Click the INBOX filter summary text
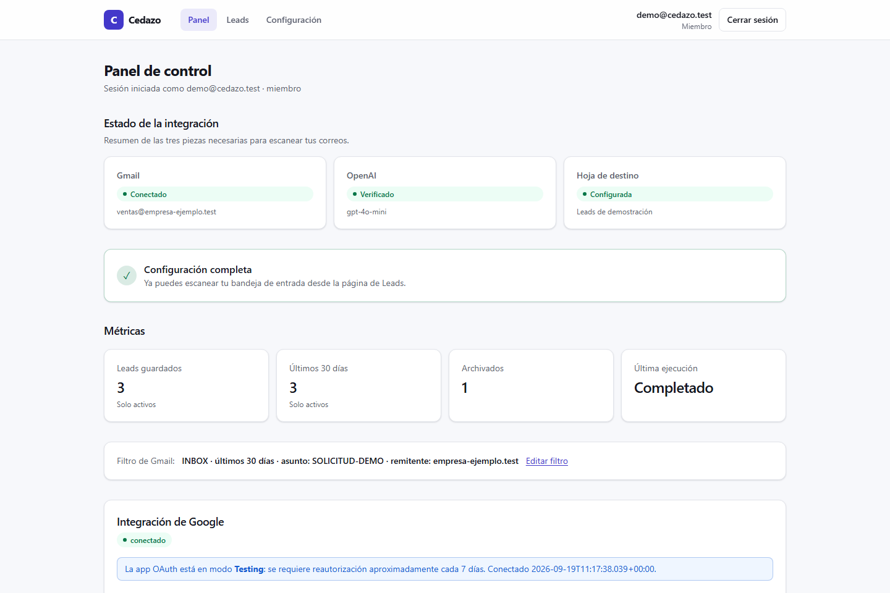This screenshot has width=890, height=593. pos(350,461)
